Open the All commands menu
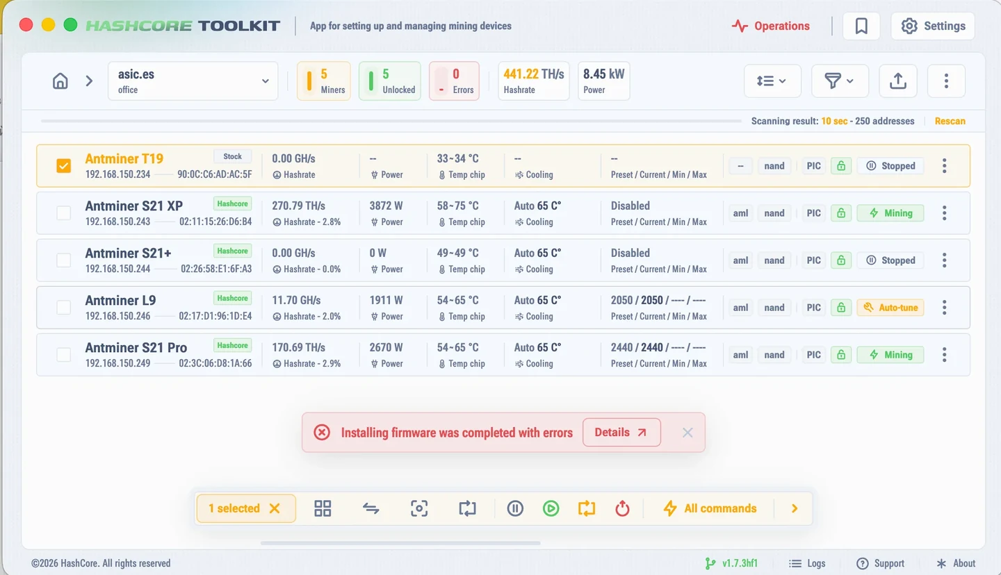This screenshot has height=575, width=1001. pyautogui.click(x=710, y=508)
